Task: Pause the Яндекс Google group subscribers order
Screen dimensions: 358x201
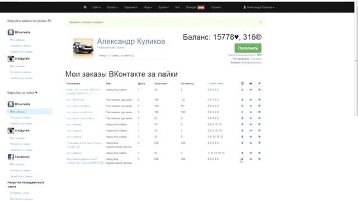Action: pos(242,143)
